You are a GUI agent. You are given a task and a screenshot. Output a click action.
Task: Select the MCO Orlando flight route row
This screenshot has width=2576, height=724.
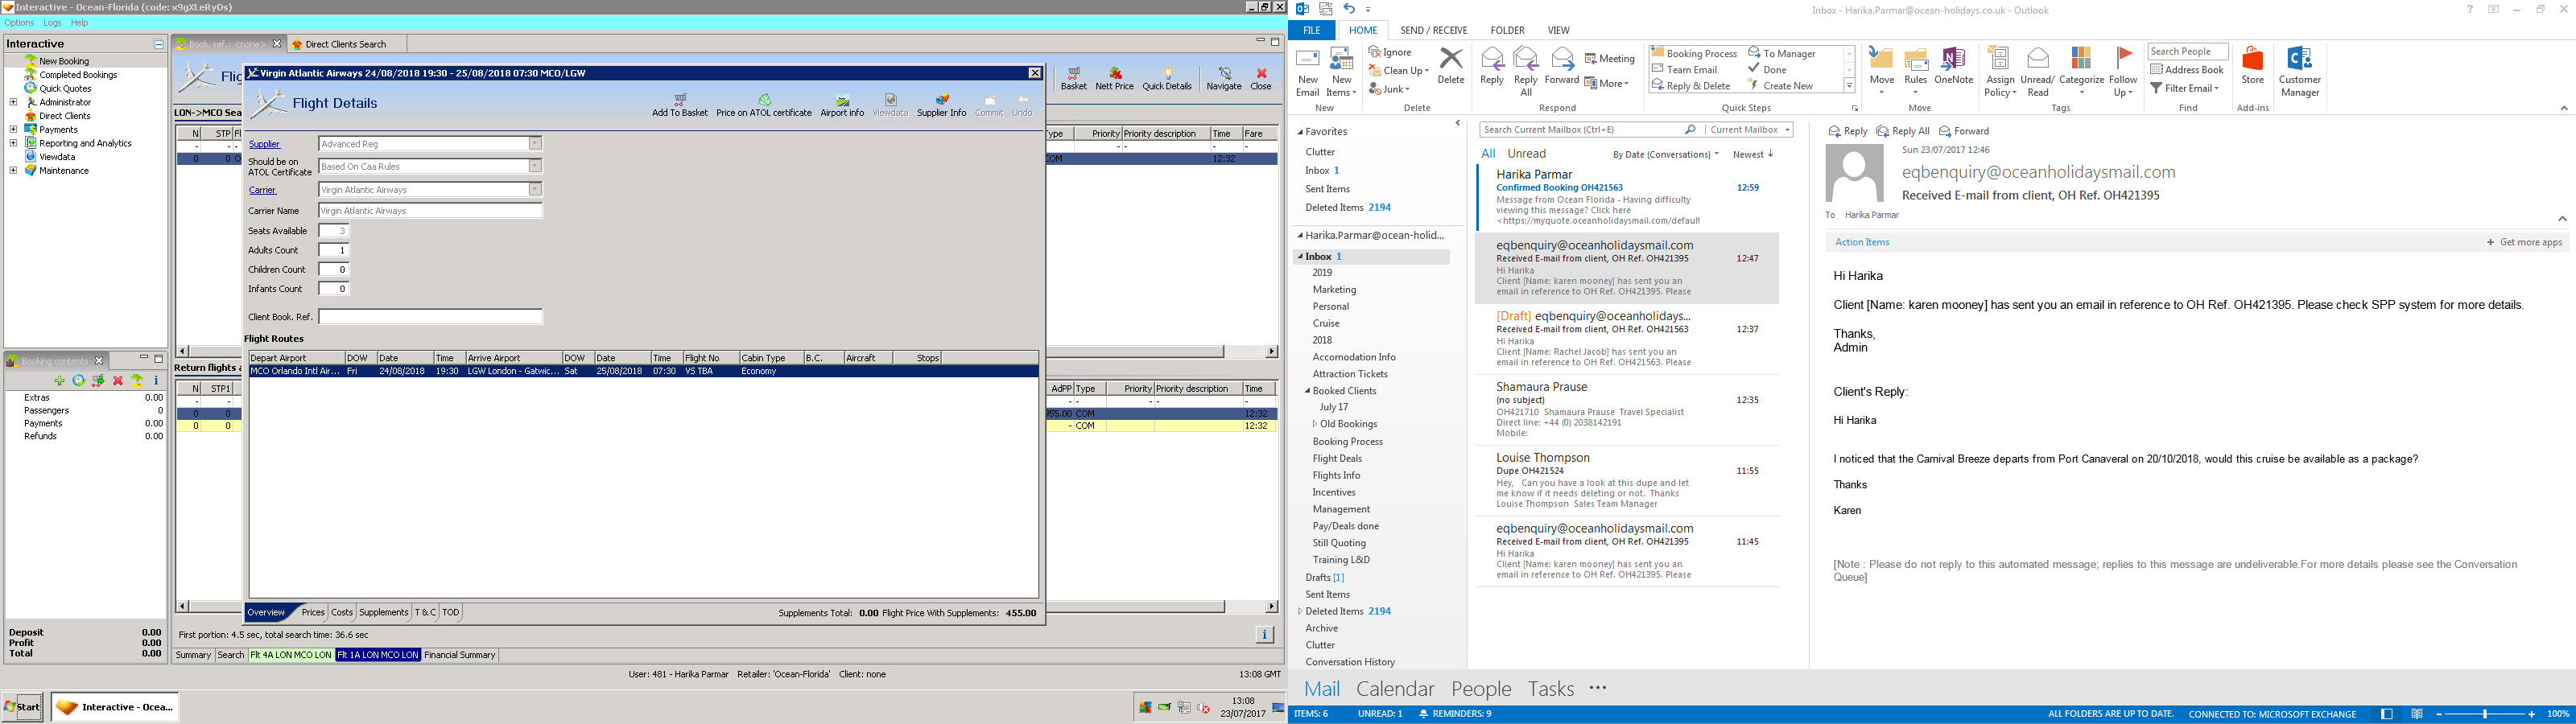(x=643, y=371)
